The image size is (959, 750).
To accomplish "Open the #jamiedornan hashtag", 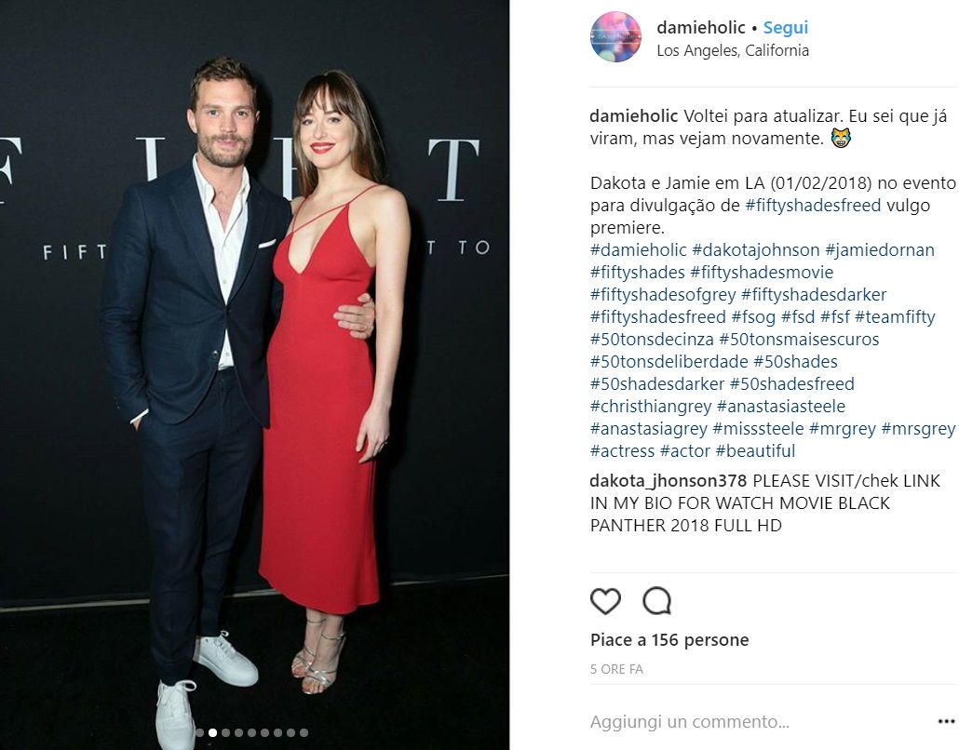I will [880, 250].
